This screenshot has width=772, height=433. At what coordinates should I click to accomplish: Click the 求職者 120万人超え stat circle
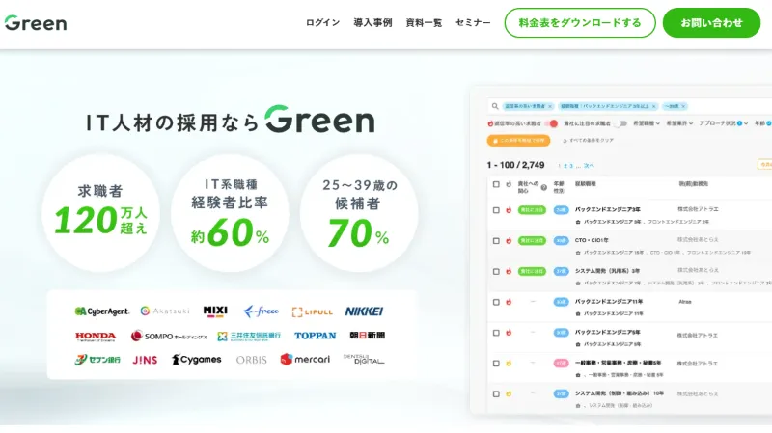(101, 213)
